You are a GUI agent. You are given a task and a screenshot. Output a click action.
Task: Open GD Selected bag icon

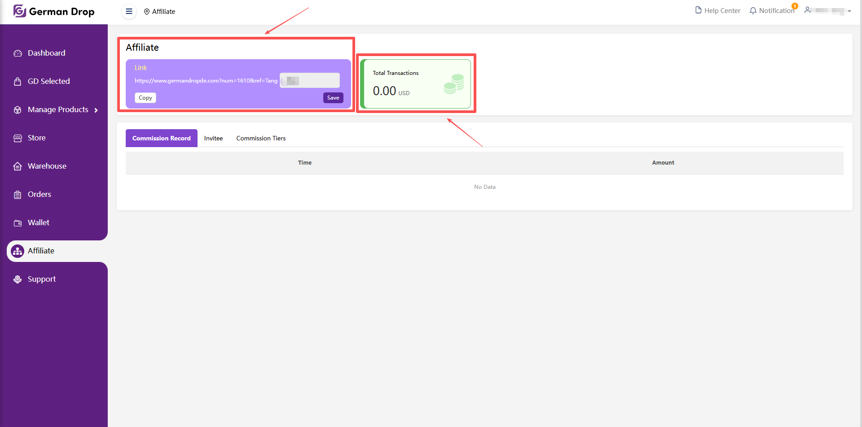pos(18,81)
